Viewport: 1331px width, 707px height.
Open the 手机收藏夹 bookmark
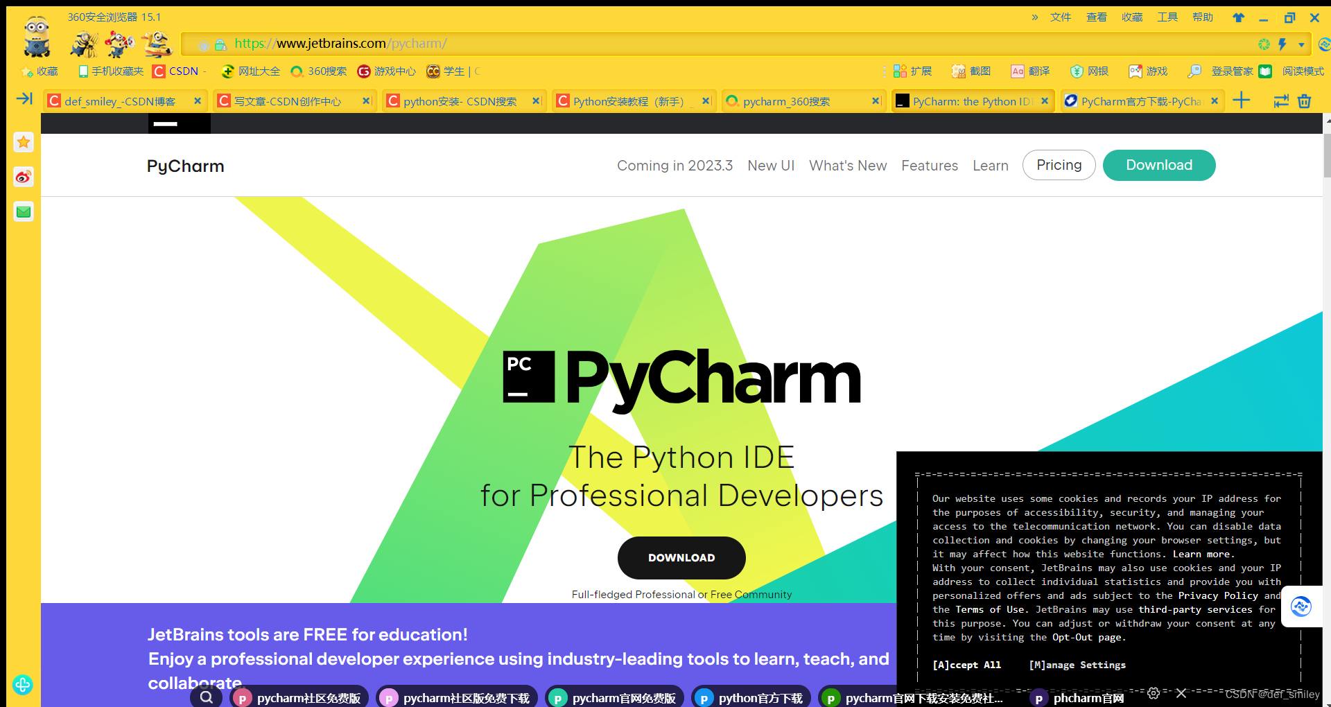coord(111,71)
